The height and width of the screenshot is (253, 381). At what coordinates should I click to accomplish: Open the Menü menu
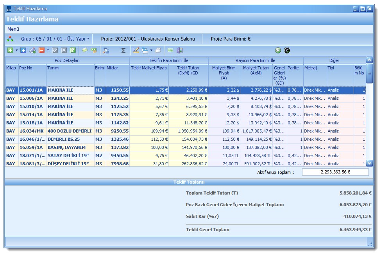(x=13, y=29)
